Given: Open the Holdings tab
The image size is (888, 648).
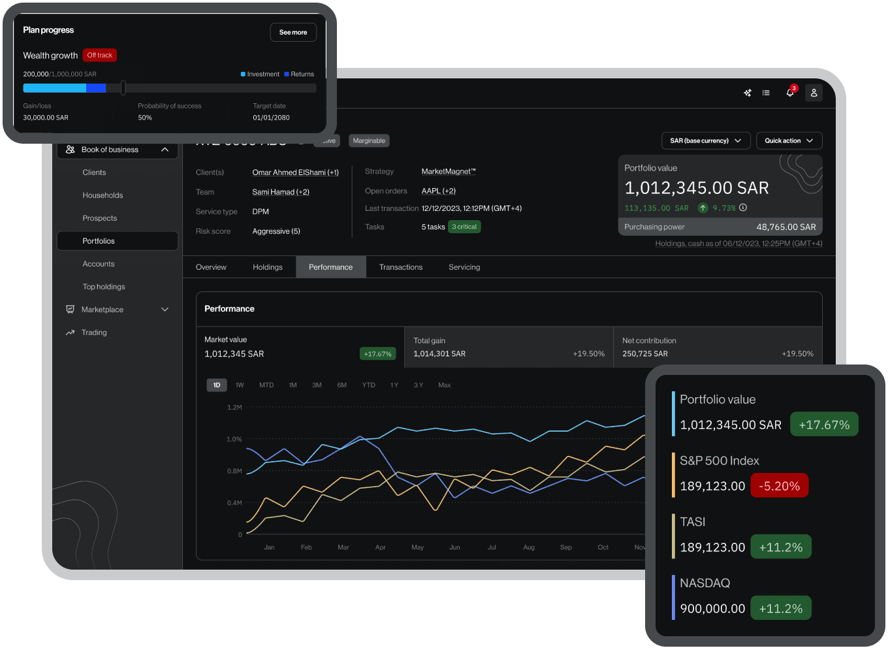Looking at the screenshot, I should click(268, 267).
